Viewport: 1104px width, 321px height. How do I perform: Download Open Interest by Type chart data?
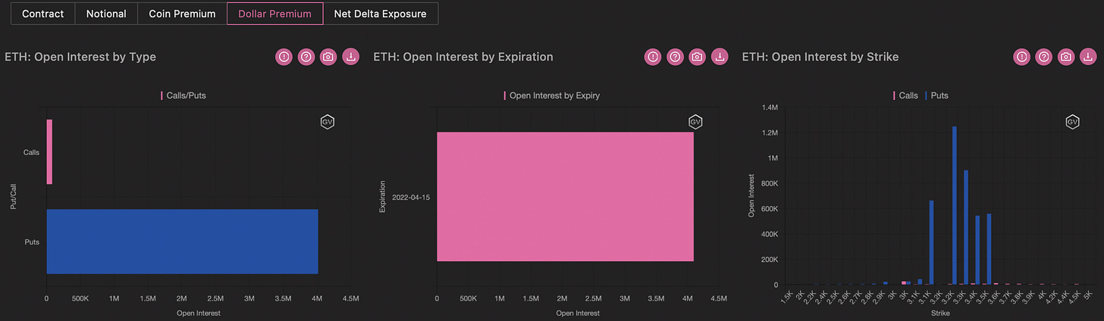coord(351,57)
